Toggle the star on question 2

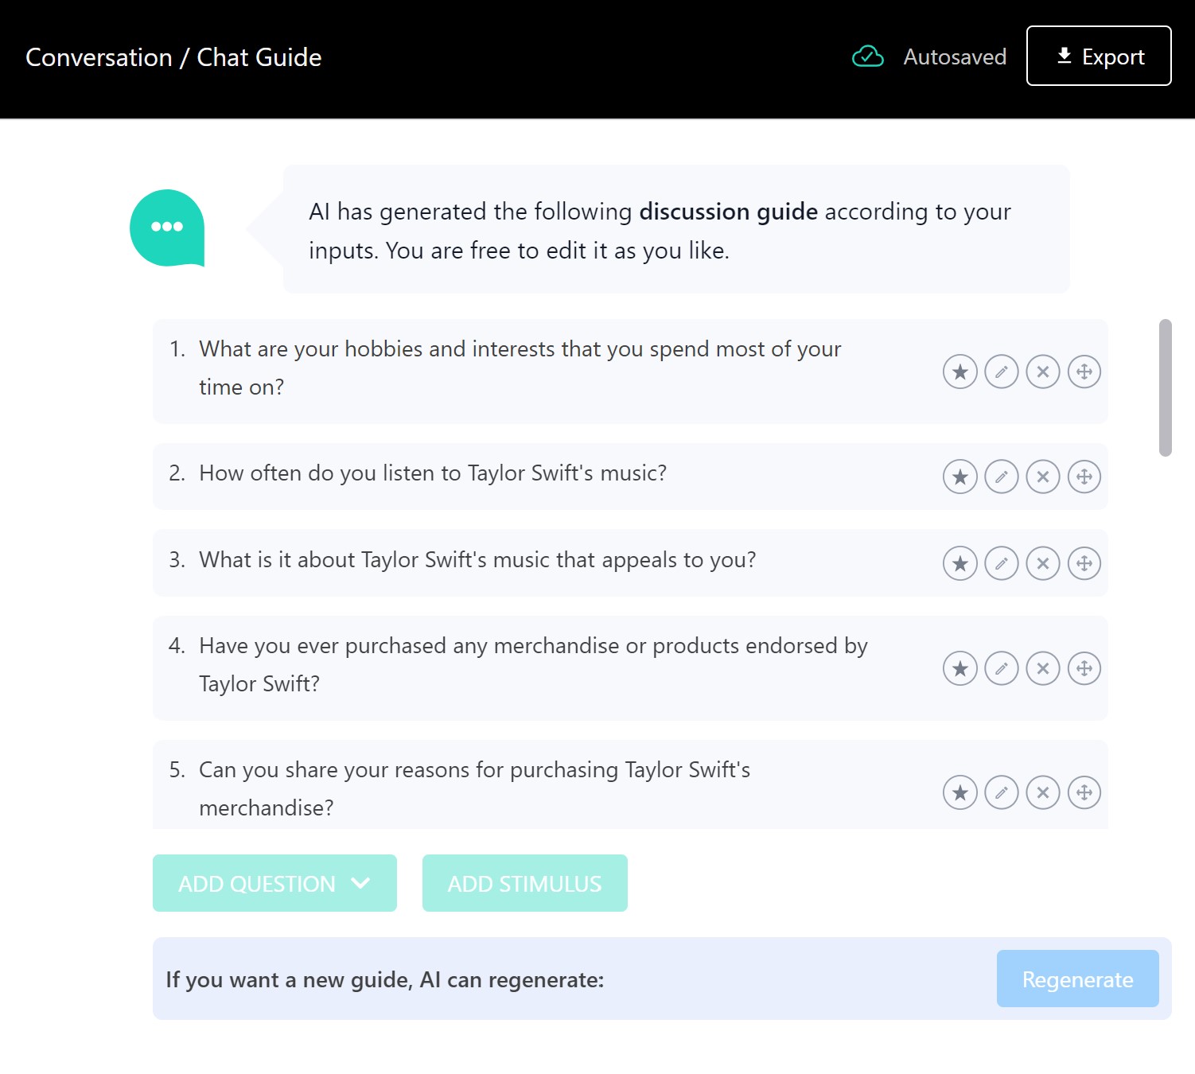(960, 477)
